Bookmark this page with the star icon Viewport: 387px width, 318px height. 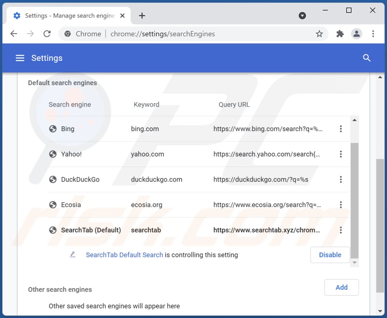(319, 34)
